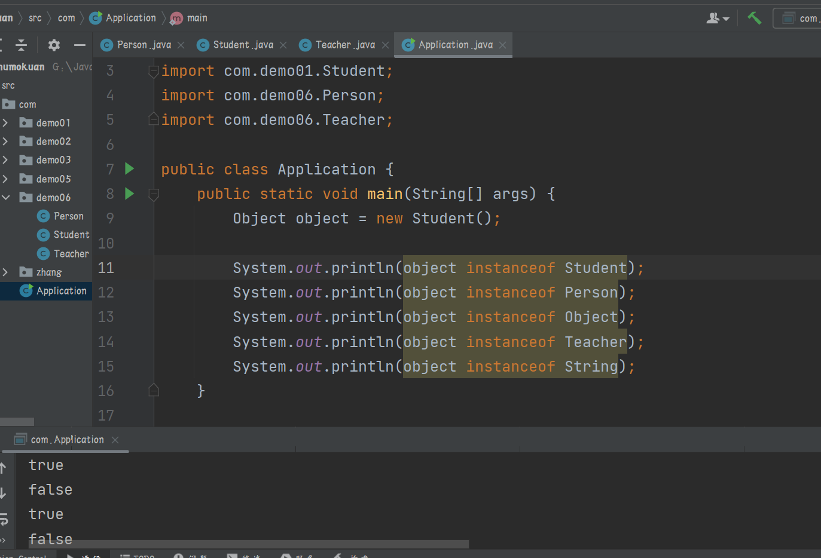This screenshot has width=821, height=558.
Task: Open the Project panel settings gear
Action: click(x=54, y=45)
